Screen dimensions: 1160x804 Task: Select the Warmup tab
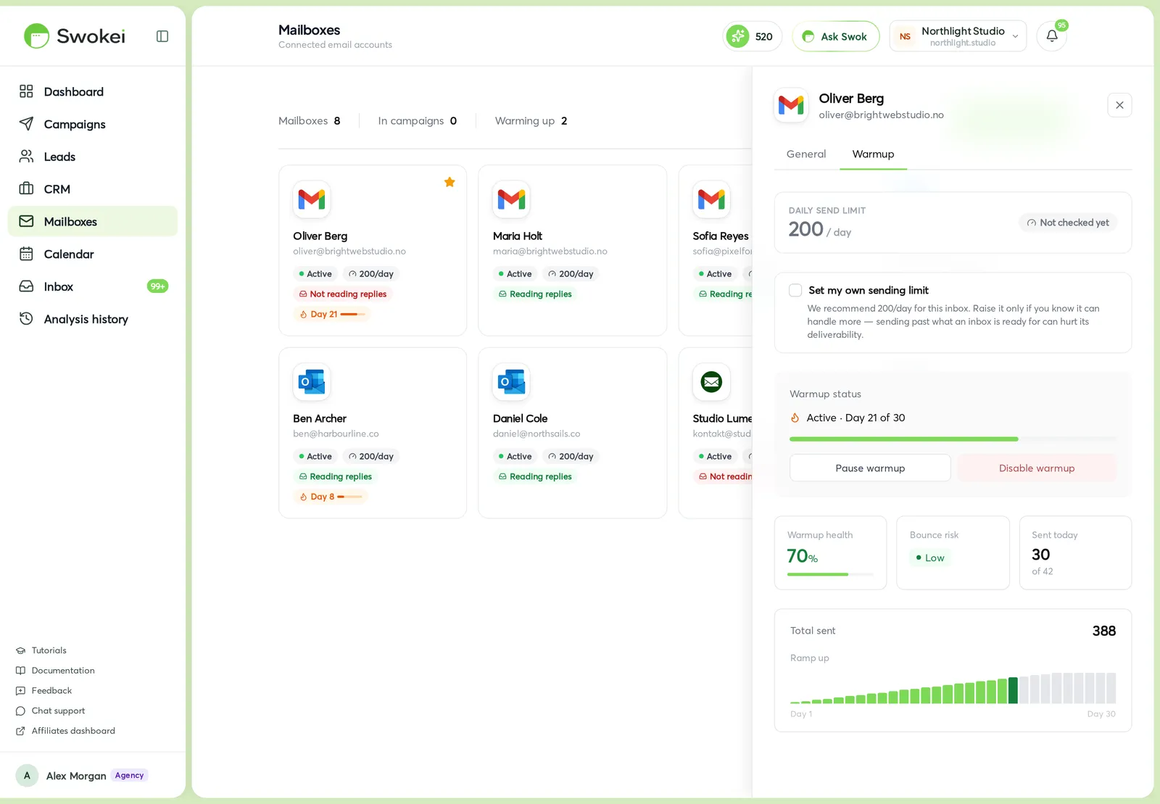(x=873, y=154)
